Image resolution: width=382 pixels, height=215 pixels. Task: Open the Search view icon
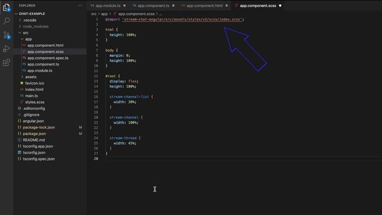tap(7, 21)
